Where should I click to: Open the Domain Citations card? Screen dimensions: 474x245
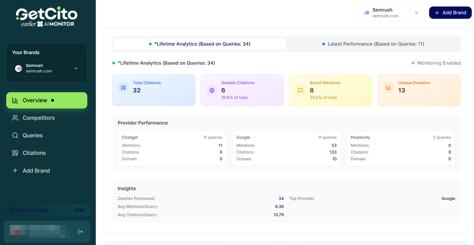pyautogui.click(x=242, y=90)
